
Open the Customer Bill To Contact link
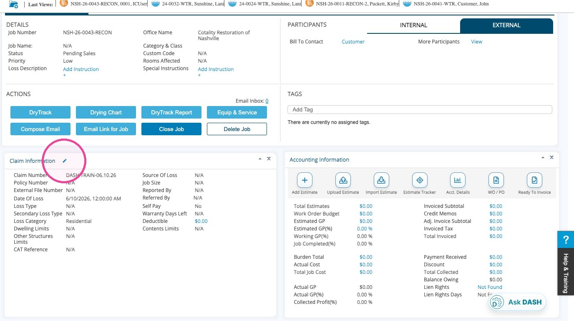click(x=353, y=42)
